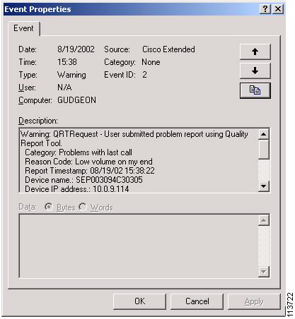
Task: Click 'Device IP address.: 10.0.9.114' line
Action: 77,189
